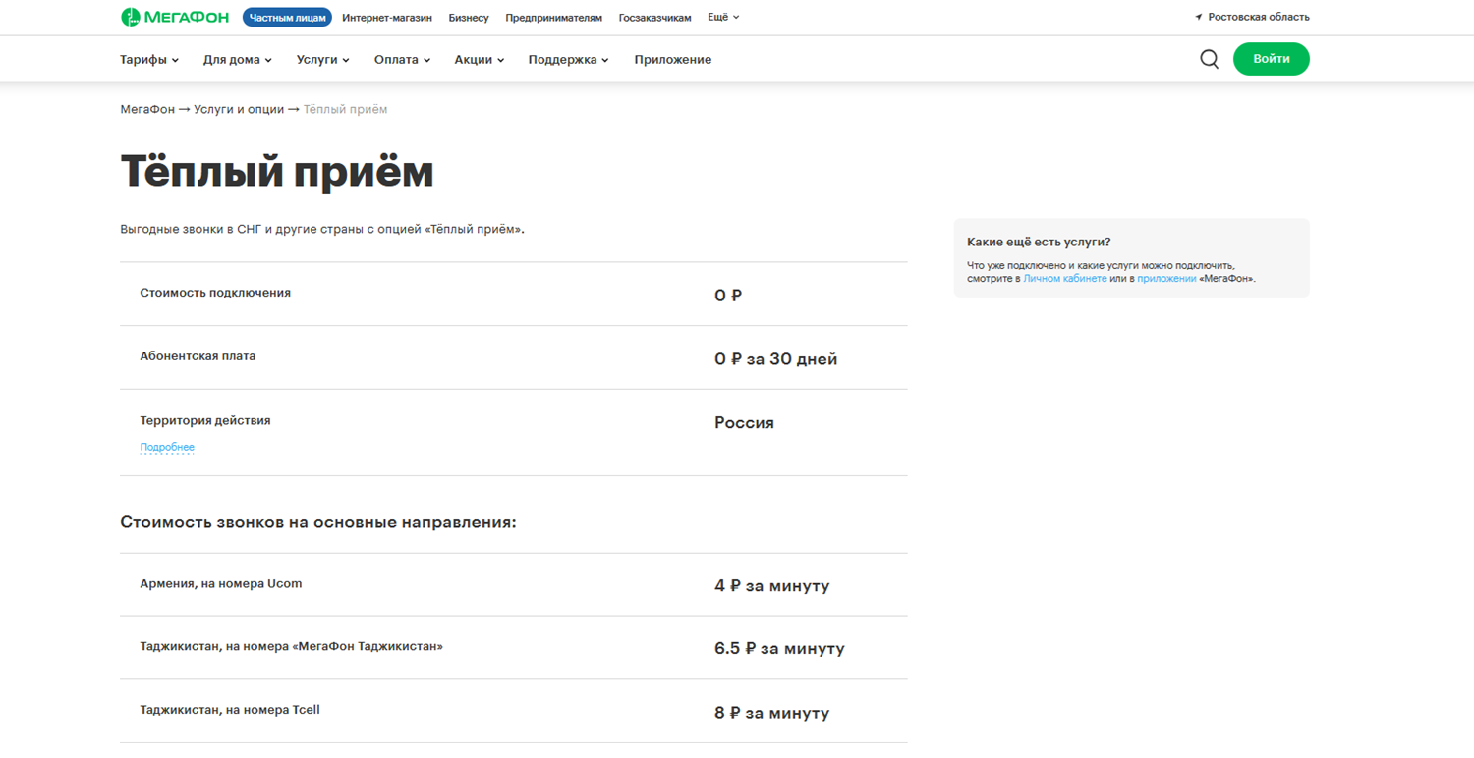The image size is (1474, 758).
Task: Click Таджикистан «МегаФон Таджикистан» row label
Action: click(291, 646)
